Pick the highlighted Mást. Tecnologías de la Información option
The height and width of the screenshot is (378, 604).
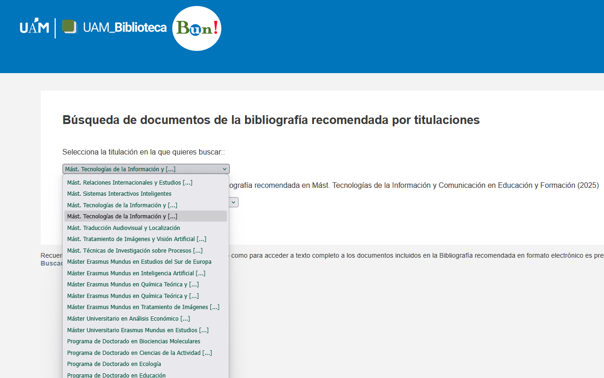pyautogui.click(x=122, y=216)
